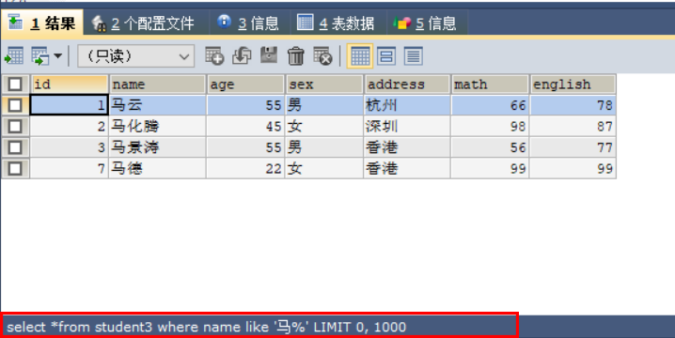Switch to grid view icon
675x338 pixels.
click(360, 56)
